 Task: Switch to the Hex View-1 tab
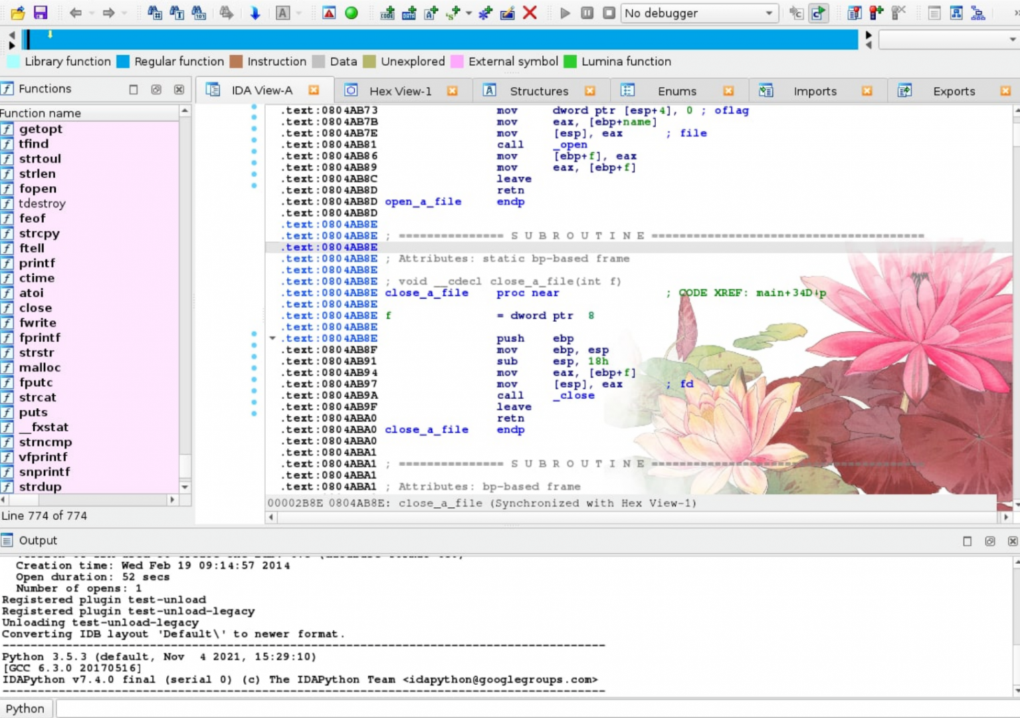click(400, 91)
